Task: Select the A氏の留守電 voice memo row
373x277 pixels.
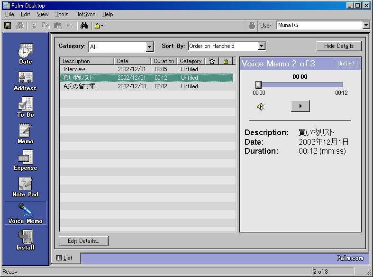Action: click(146, 86)
